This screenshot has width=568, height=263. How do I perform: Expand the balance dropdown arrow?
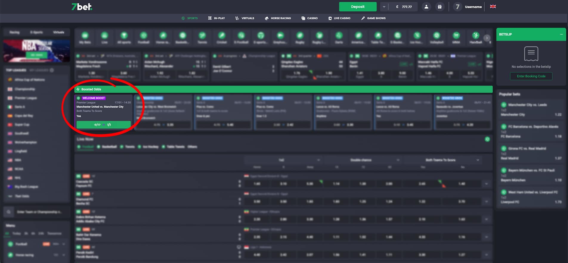tap(384, 7)
